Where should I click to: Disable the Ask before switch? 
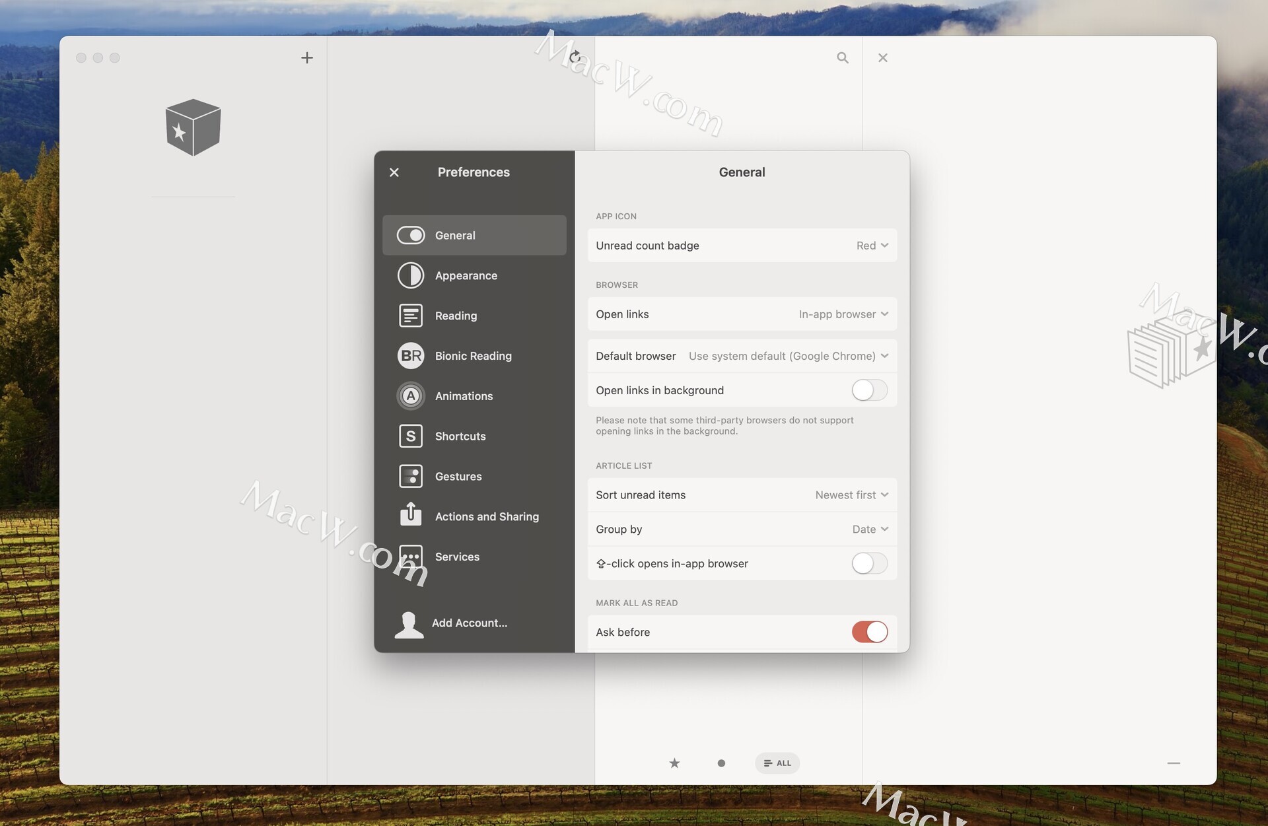(x=869, y=632)
